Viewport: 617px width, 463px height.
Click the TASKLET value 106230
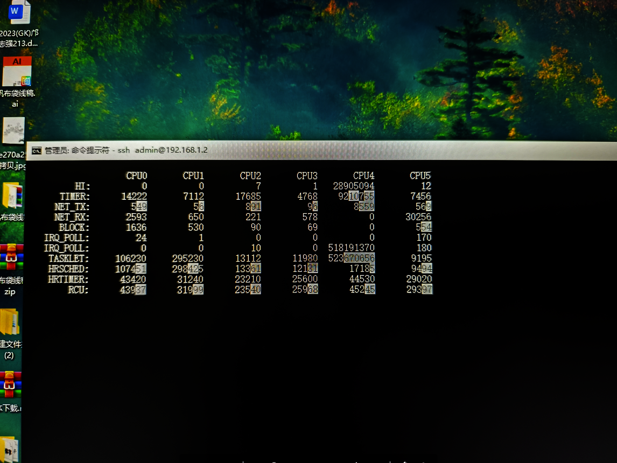coord(131,258)
